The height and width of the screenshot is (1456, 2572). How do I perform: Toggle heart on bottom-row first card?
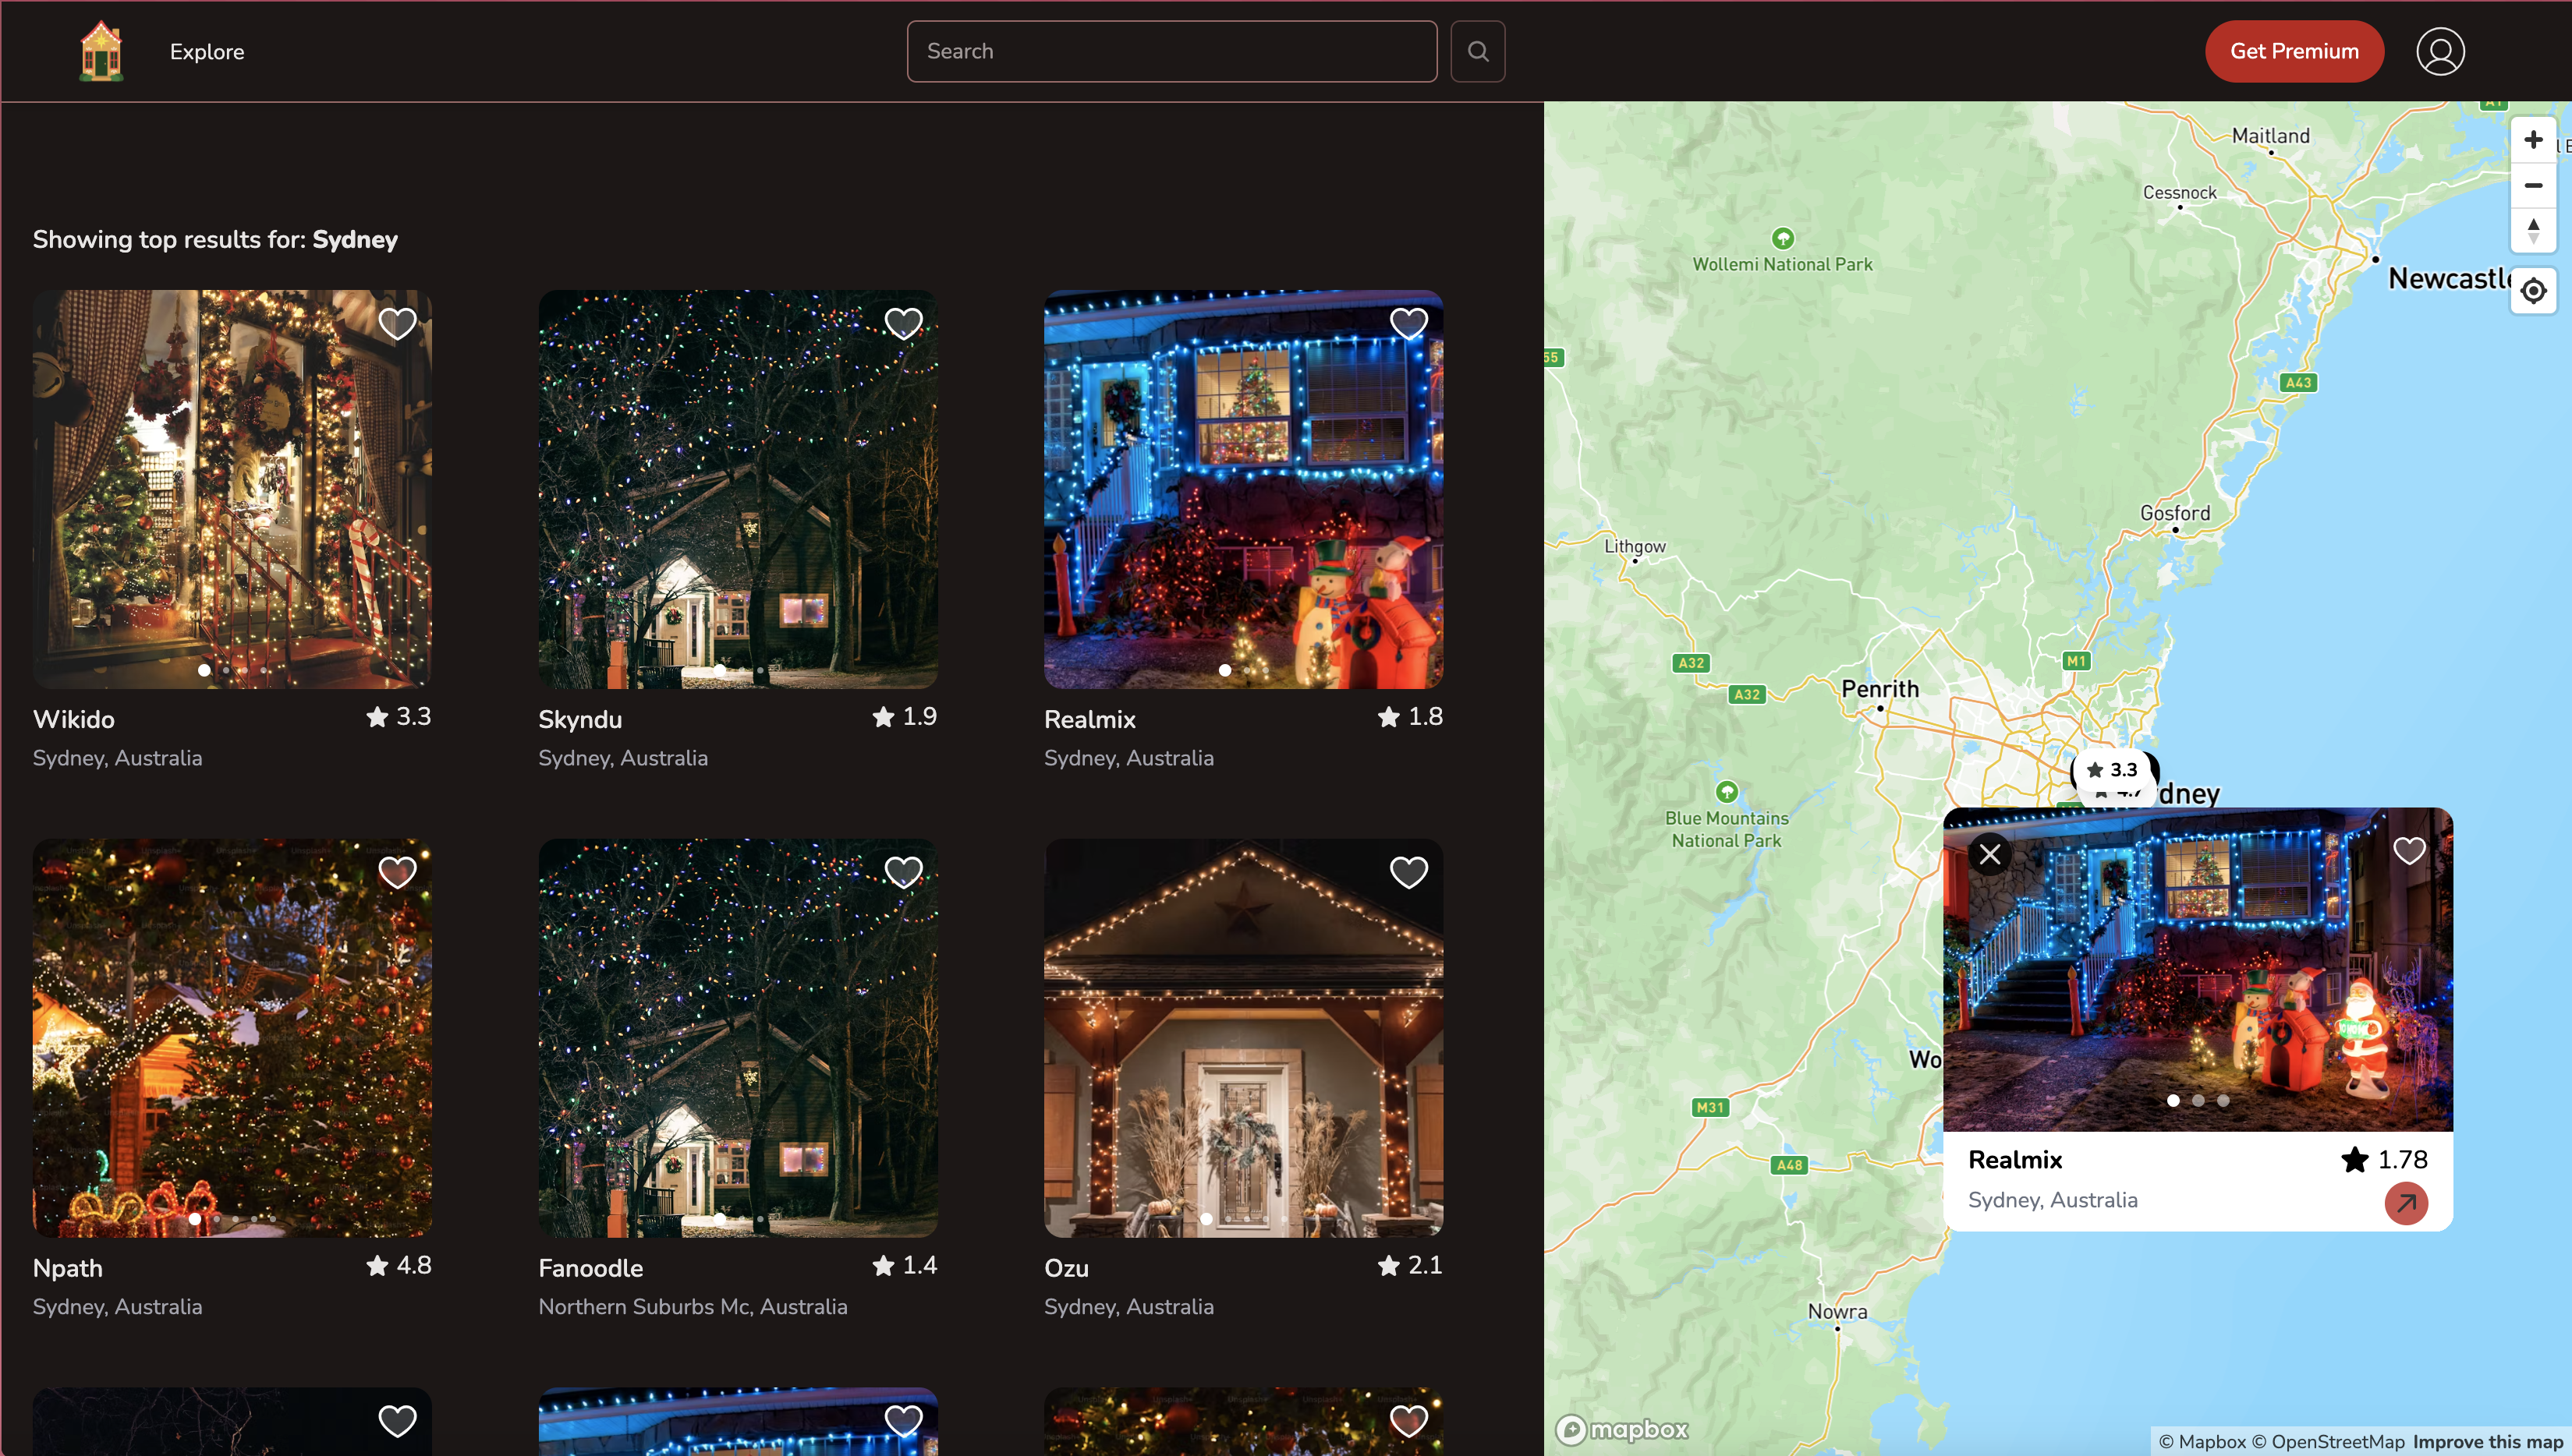[x=397, y=1420]
